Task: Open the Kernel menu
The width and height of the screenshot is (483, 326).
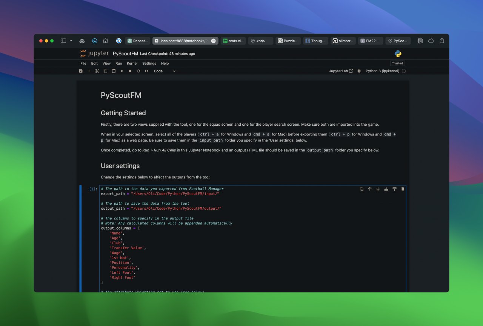Action: 132,64
